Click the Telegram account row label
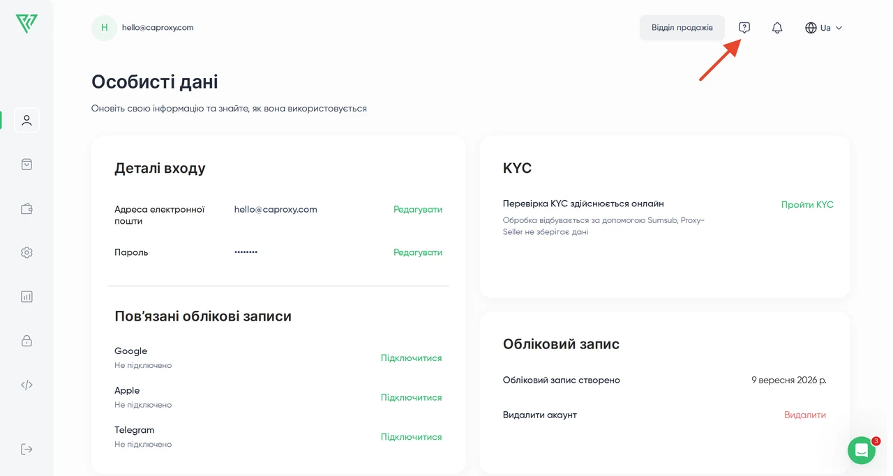893x476 pixels. pos(135,430)
